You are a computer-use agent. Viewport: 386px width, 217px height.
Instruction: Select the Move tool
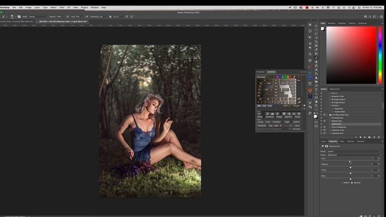316,25
